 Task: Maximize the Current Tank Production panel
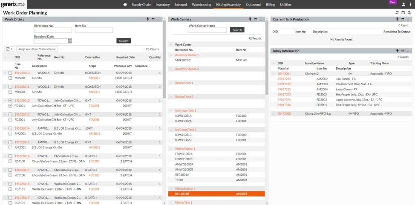(403, 19)
